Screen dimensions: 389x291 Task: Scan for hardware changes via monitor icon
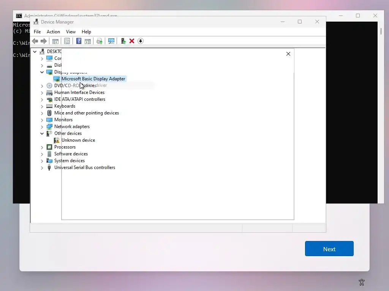[111, 41]
